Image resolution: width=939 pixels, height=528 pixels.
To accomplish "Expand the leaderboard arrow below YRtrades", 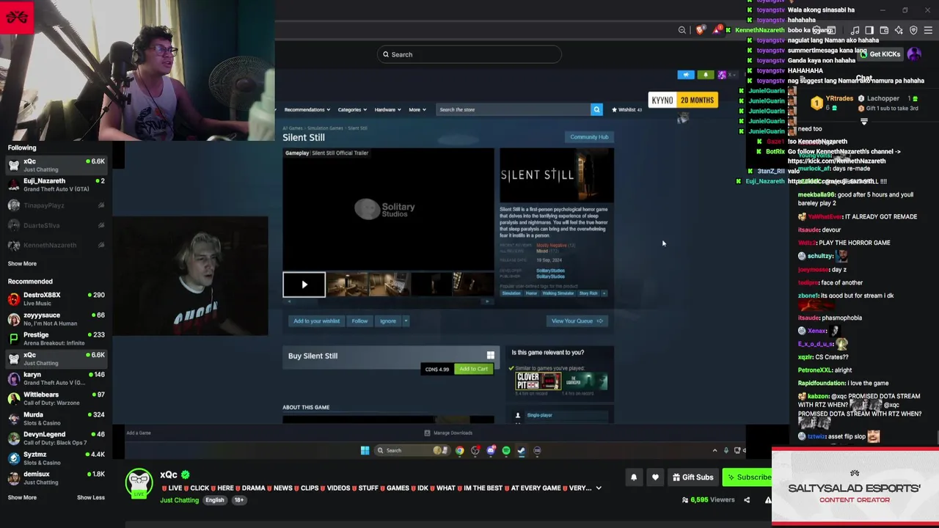I will pos(863,121).
